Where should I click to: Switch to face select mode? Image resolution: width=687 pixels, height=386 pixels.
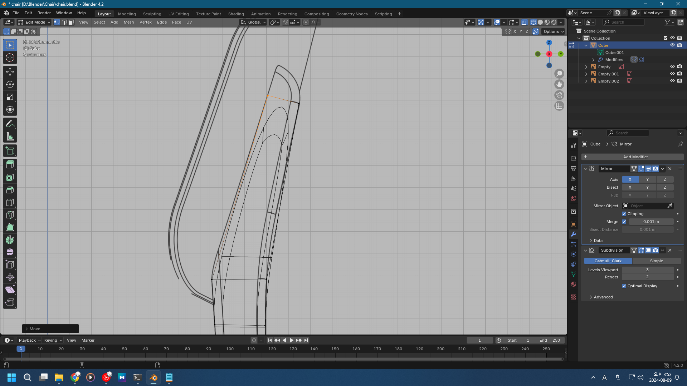[x=71, y=22]
